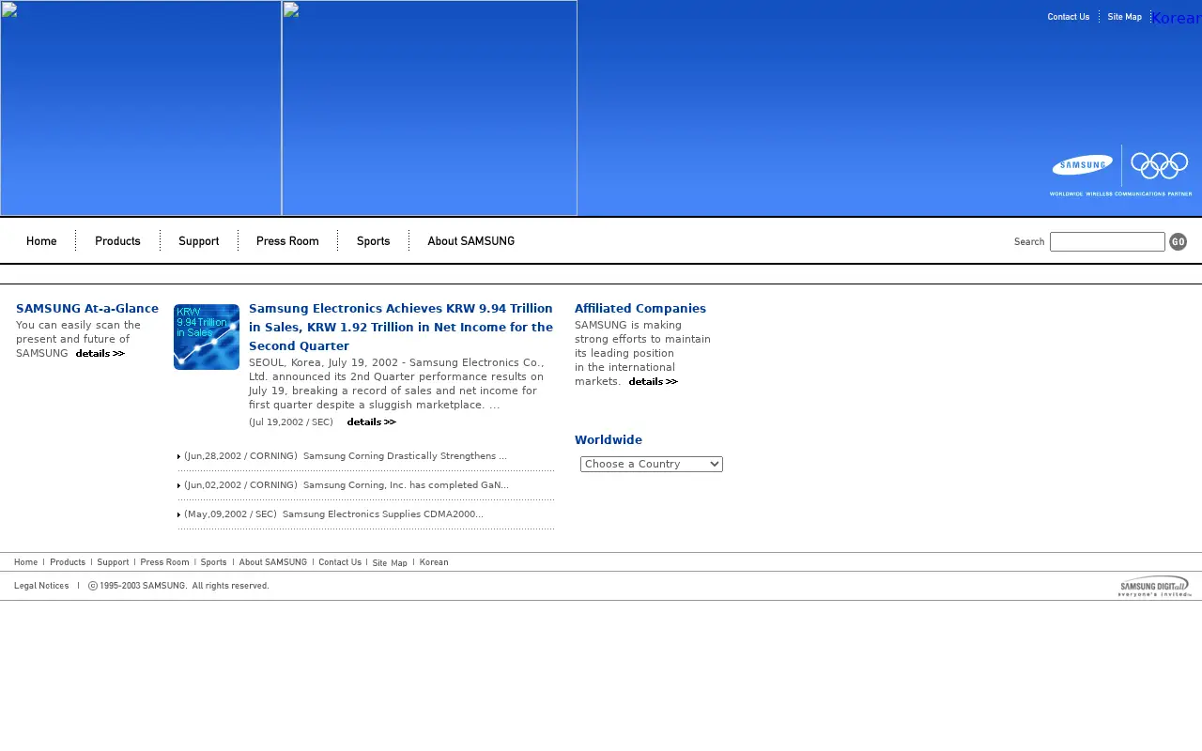This screenshot has width=1202, height=751.
Task: Click Sports link in footer navigation
Action: (213, 562)
